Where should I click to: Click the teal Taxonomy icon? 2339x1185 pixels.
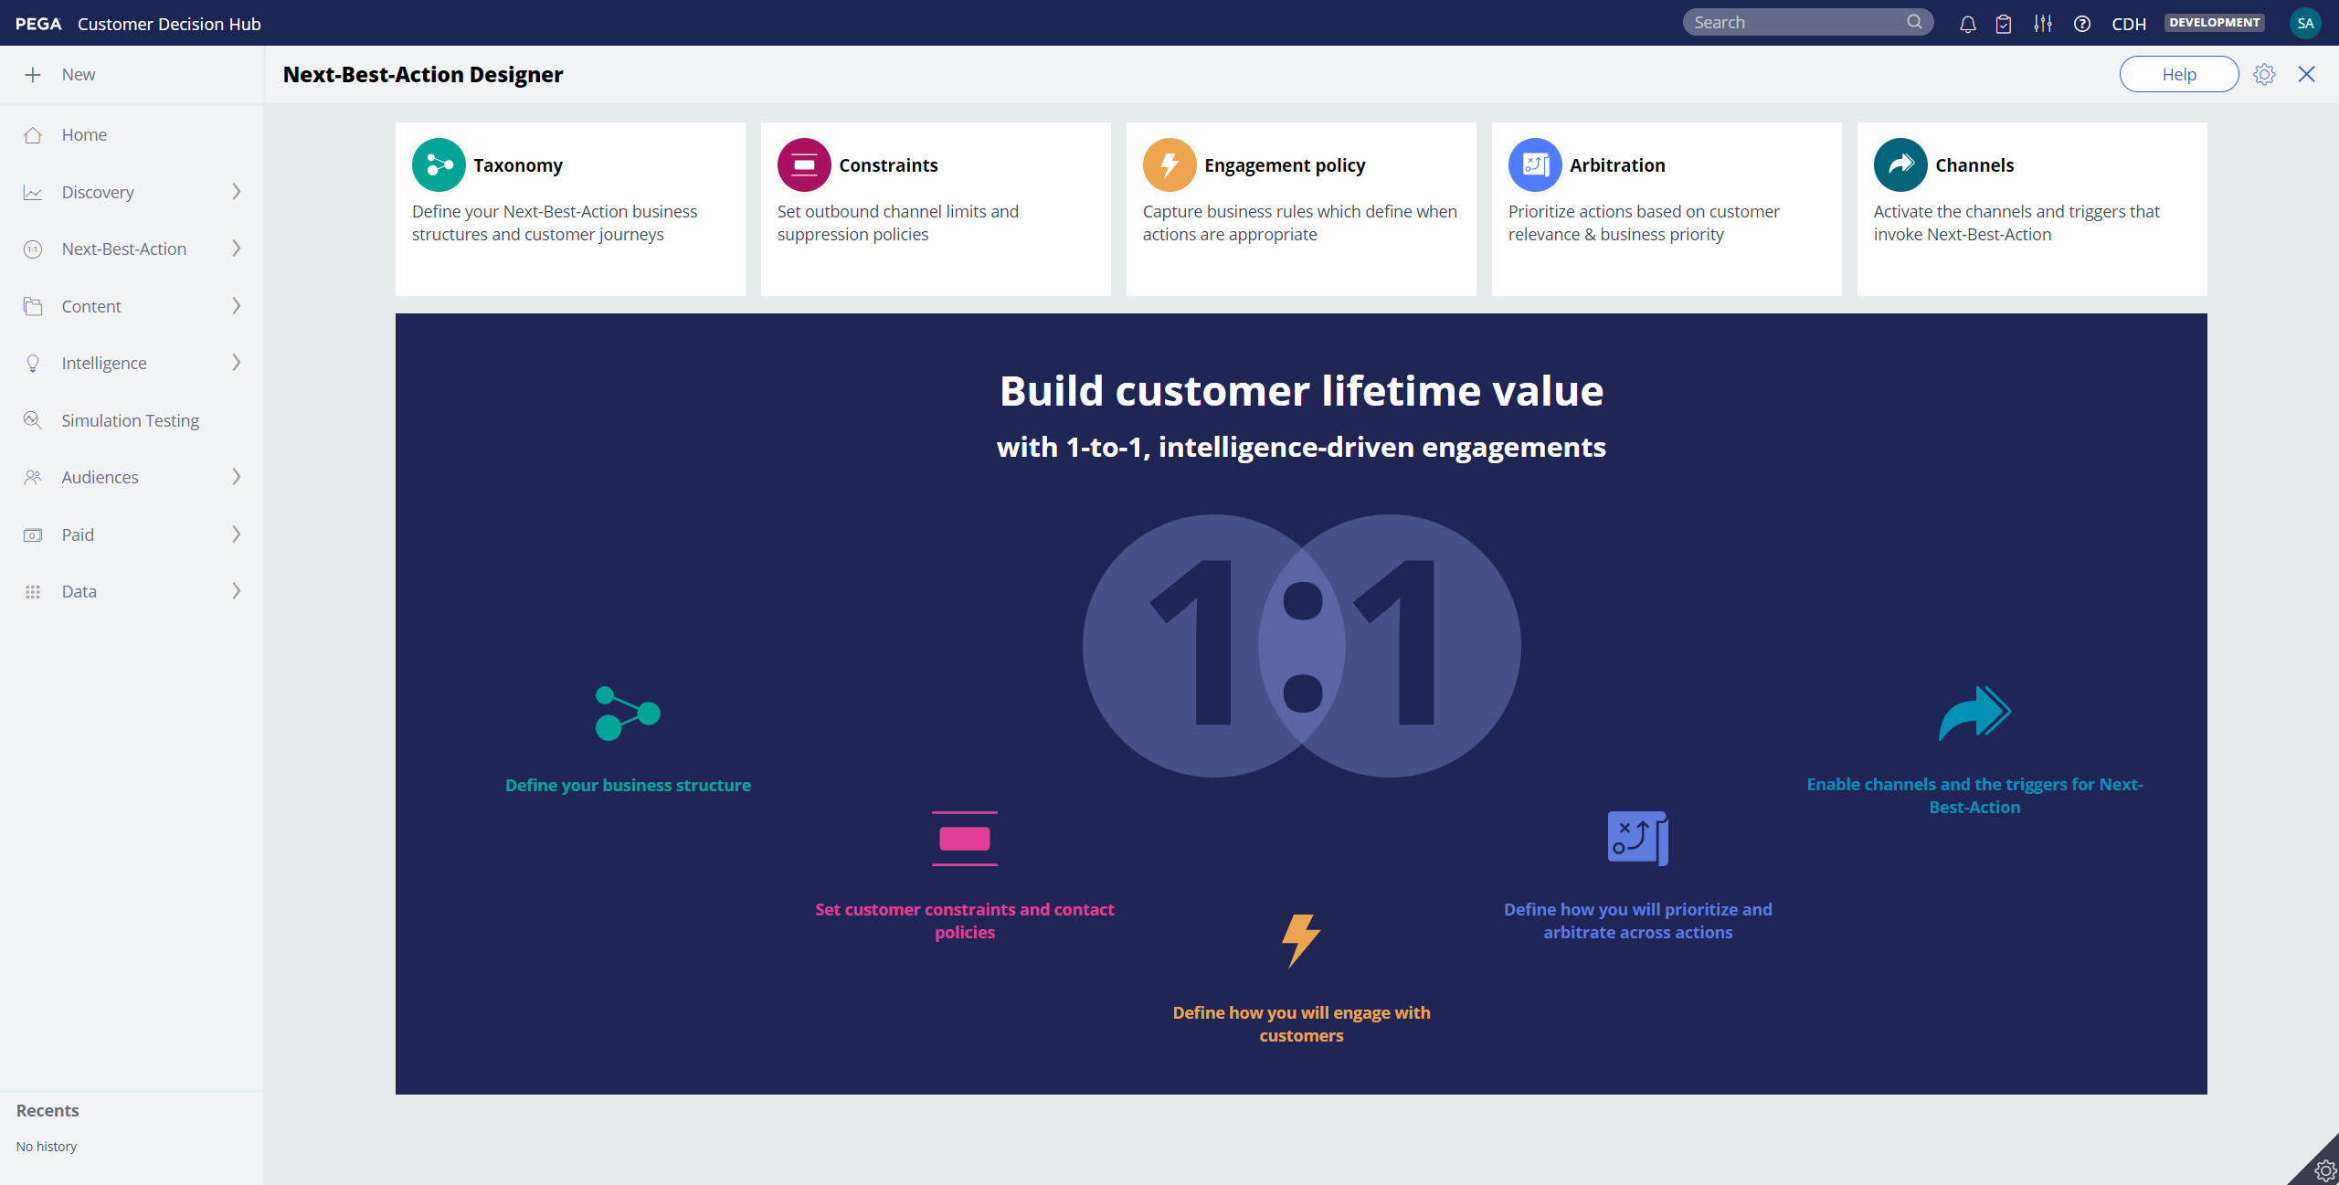pyautogui.click(x=439, y=165)
